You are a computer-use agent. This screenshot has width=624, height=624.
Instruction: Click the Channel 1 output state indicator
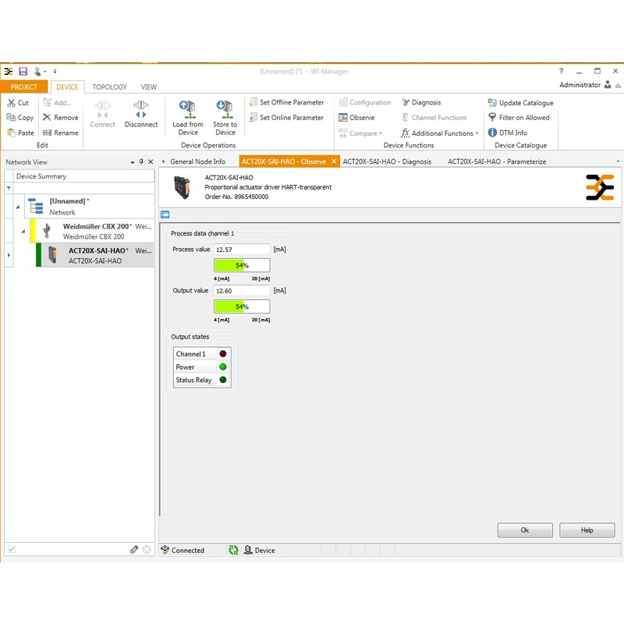pyautogui.click(x=223, y=354)
